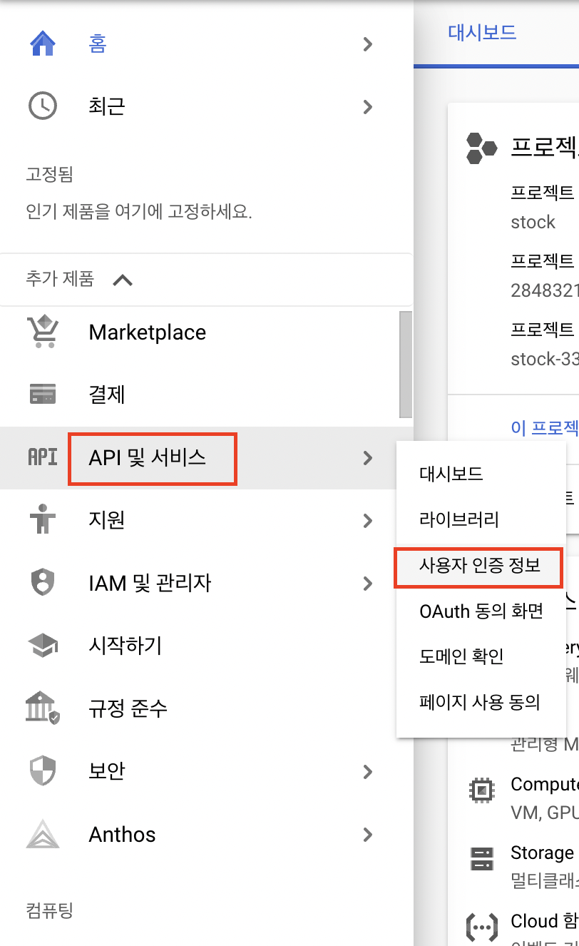This screenshot has height=946, width=579.
Task: Click the 추가 제품 section header label
Action: 60,279
